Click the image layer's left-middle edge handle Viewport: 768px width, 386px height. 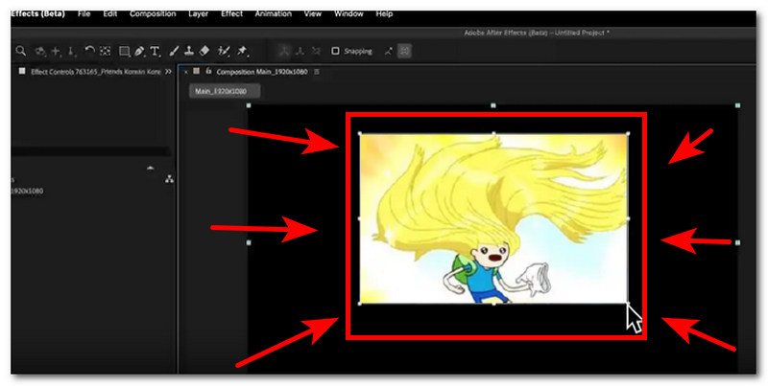(x=359, y=218)
